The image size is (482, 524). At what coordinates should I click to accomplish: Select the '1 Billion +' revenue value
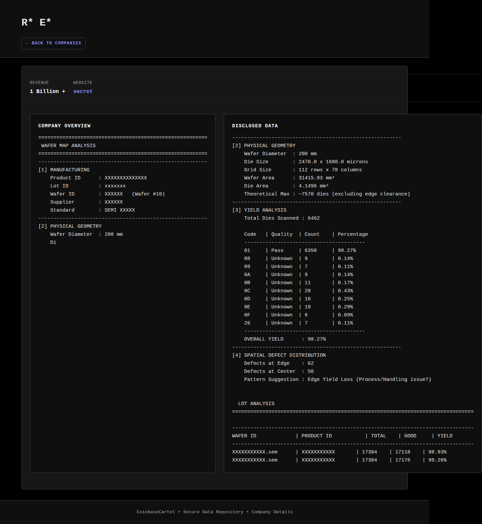tap(47, 91)
